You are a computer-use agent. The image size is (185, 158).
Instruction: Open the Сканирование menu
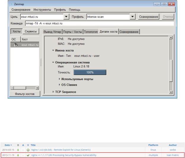click(x=21, y=9)
